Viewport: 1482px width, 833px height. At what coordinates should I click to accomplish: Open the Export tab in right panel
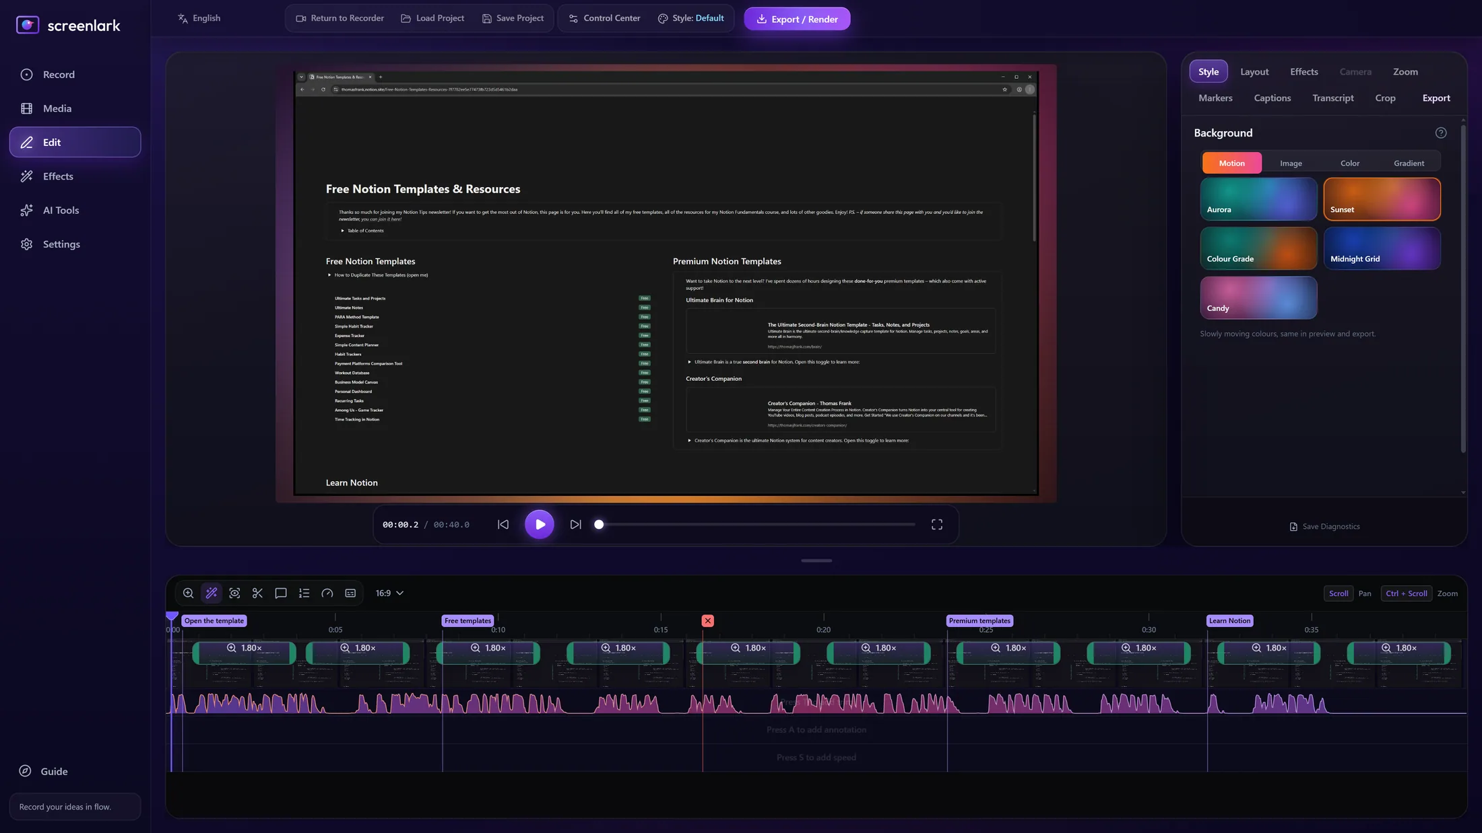click(x=1436, y=98)
